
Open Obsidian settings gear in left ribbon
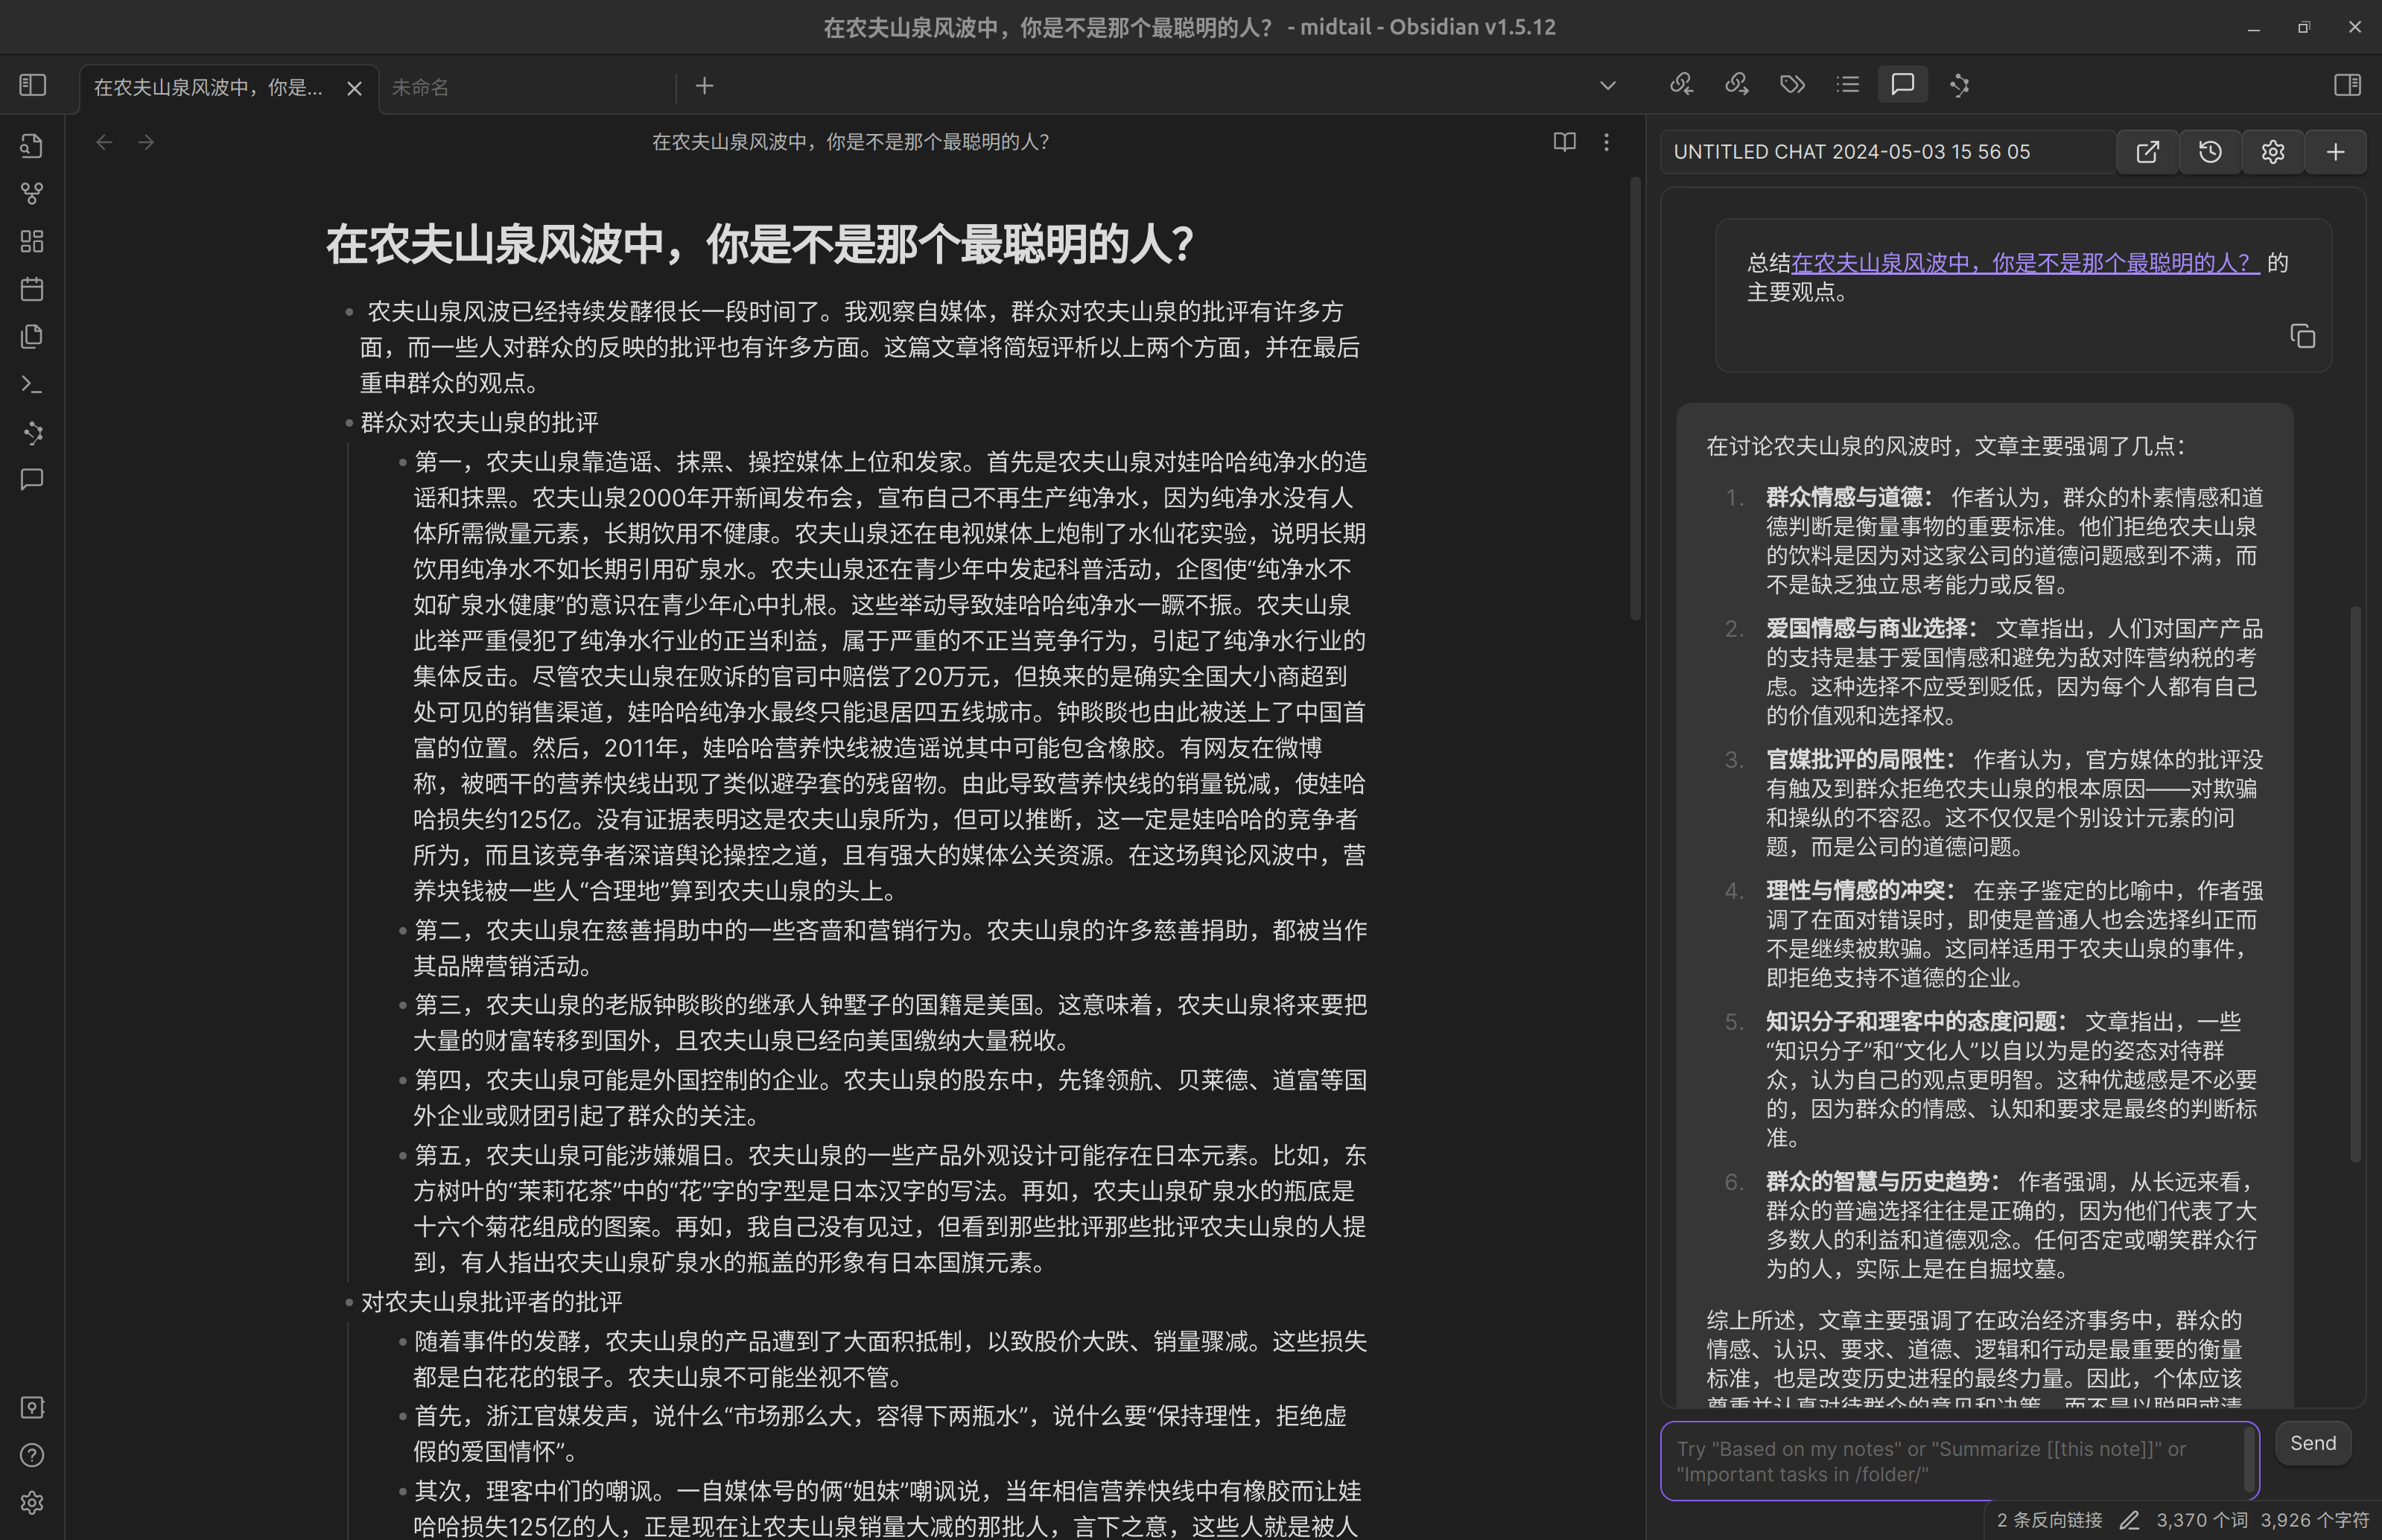[x=32, y=1503]
